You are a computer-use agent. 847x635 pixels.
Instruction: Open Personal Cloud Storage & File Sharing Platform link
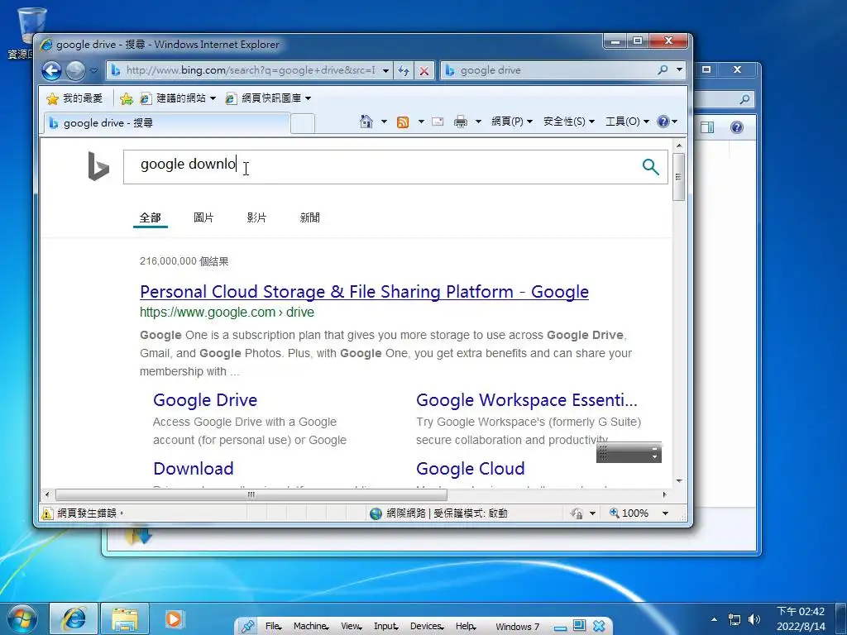(x=364, y=292)
